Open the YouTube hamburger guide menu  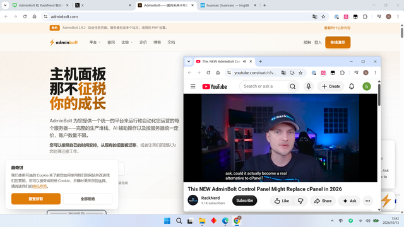[x=193, y=86]
